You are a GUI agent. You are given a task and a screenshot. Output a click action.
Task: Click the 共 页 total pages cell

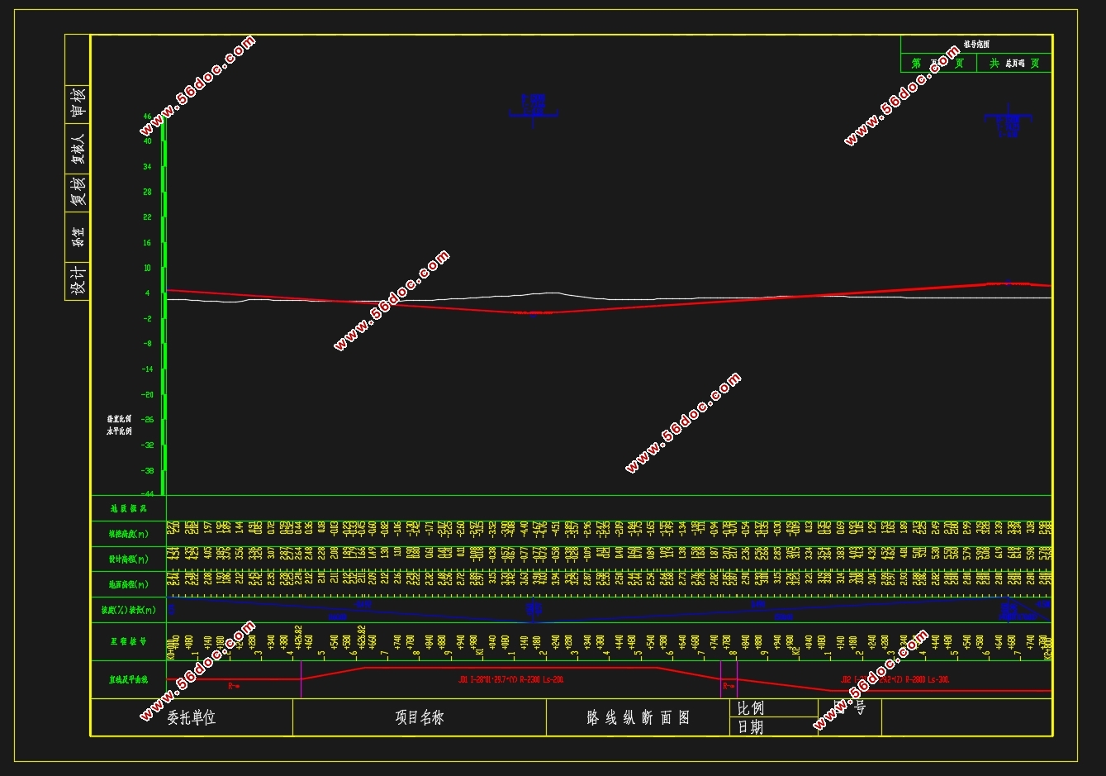1014,63
